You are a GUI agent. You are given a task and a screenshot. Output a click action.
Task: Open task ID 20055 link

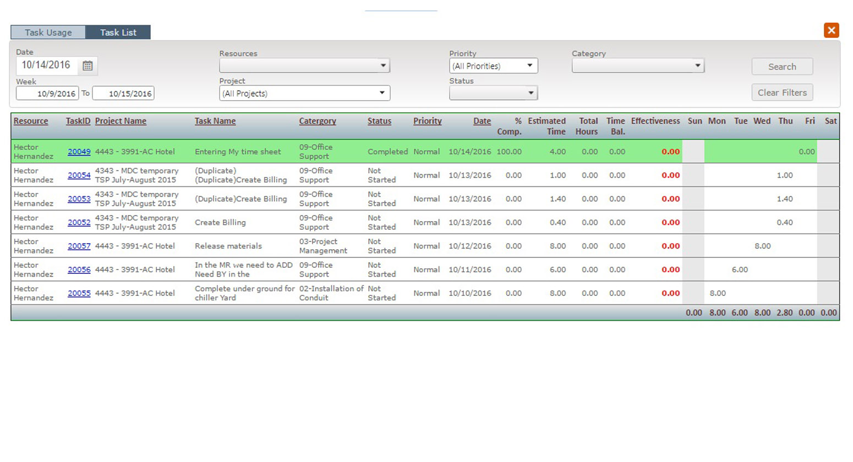point(79,294)
